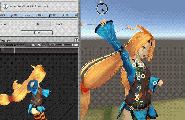Select the bone handle near character's chin
This screenshot has width=185, height=120.
[138, 53]
